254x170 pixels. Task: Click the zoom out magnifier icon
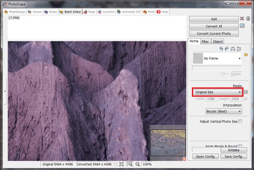tap(137, 165)
